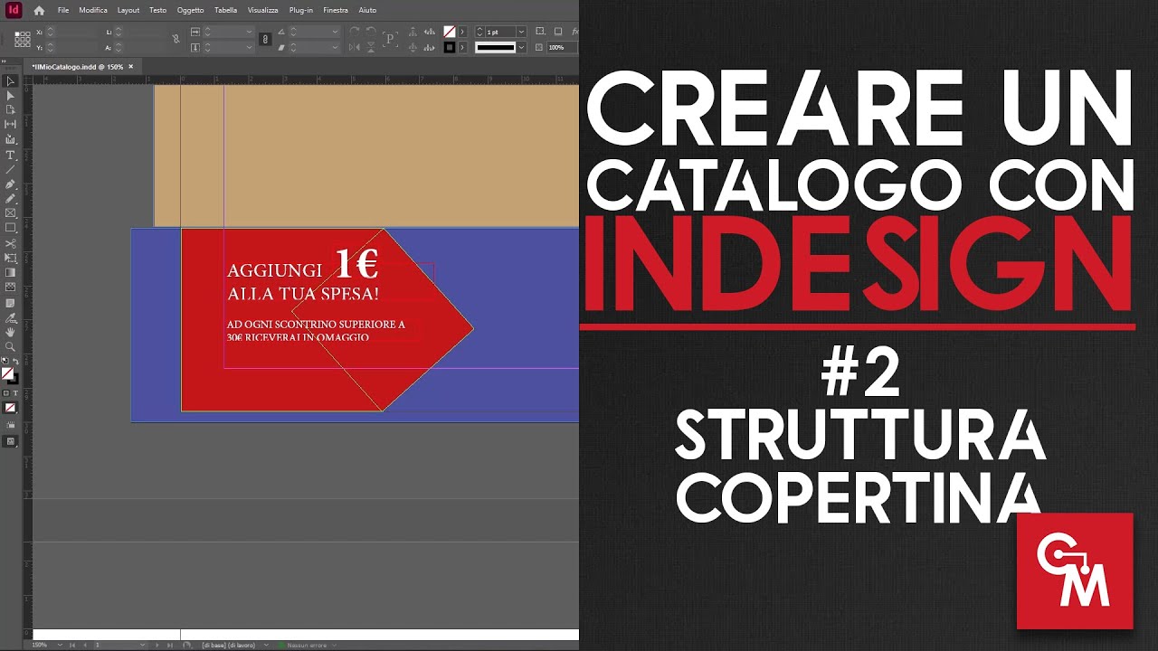Rotate selection 90° clockwise
Viewport: 1158px width, 651px height.
click(356, 32)
